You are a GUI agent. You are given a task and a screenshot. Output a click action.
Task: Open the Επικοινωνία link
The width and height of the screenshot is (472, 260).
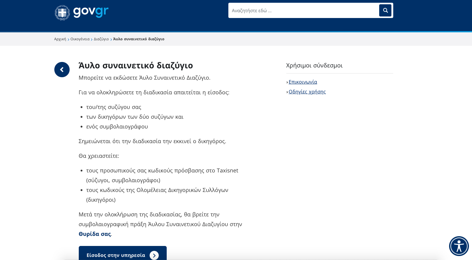tap(303, 82)
